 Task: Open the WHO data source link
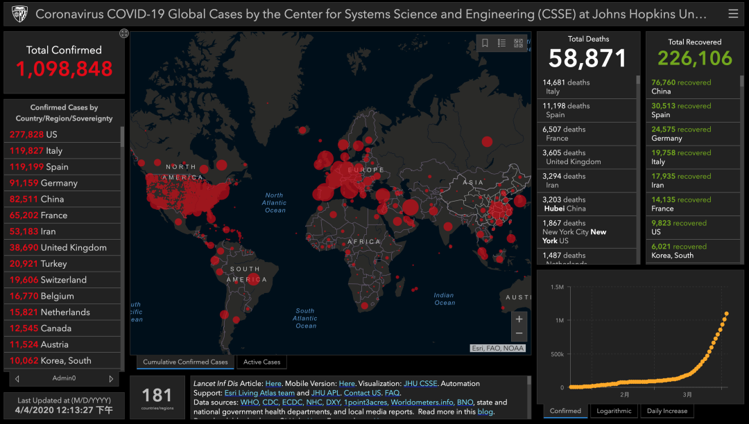point(250,403)
